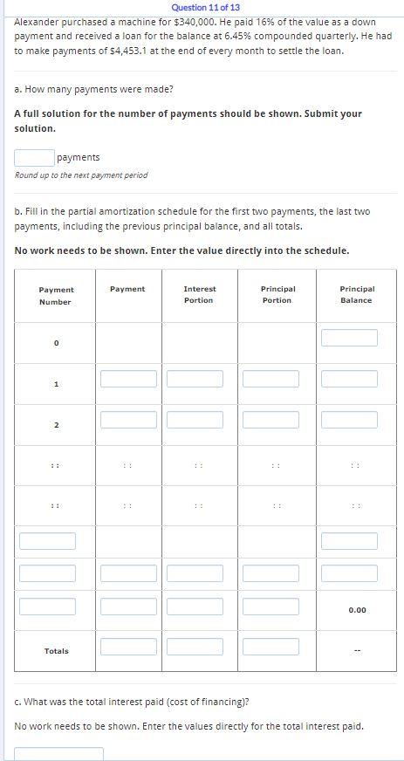Click Principal Portion field in row 2
The width and height of the screenshot is (404, 761).
point(270,420)
